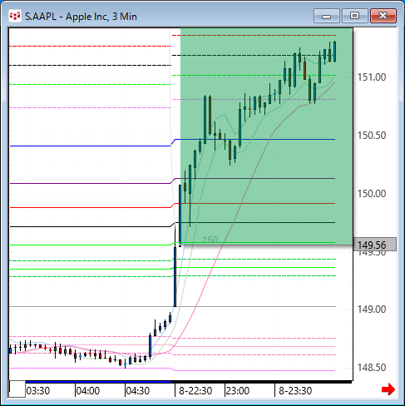Click the 148.50 price axis label

click(372, 368)
